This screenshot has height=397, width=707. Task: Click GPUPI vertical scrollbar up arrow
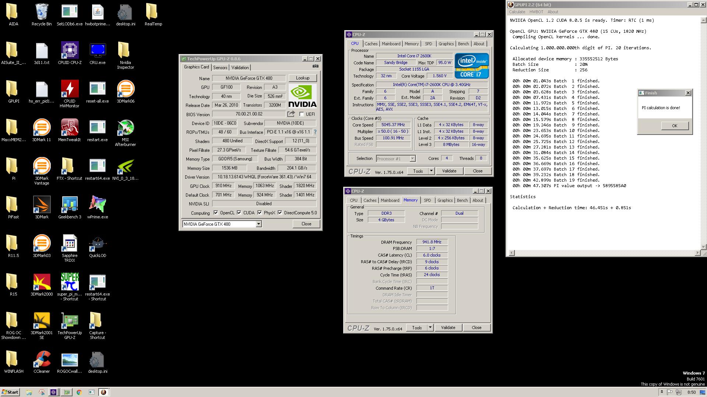coord(703,20)
